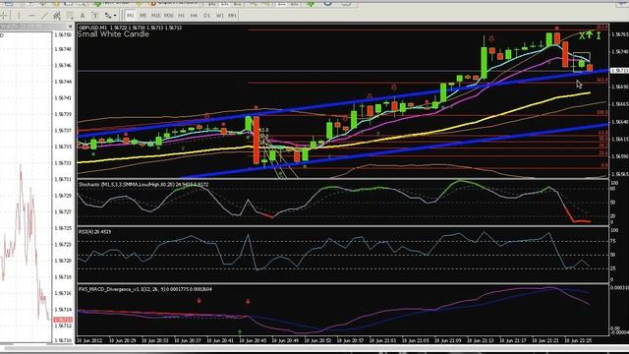Click the 1.56750 price in left panel scale
Viewport: 629px width, 354px height.
(x=63, y=35)
